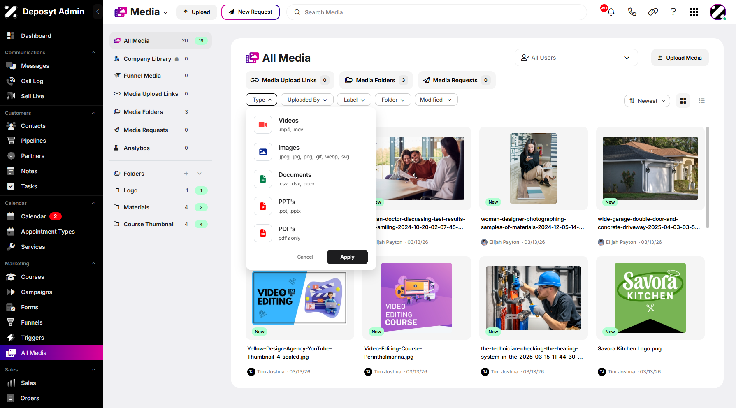Select the Documents type icon
This screenshot has height=408, width=736.
pyautogui.click(x=263, y=179)
